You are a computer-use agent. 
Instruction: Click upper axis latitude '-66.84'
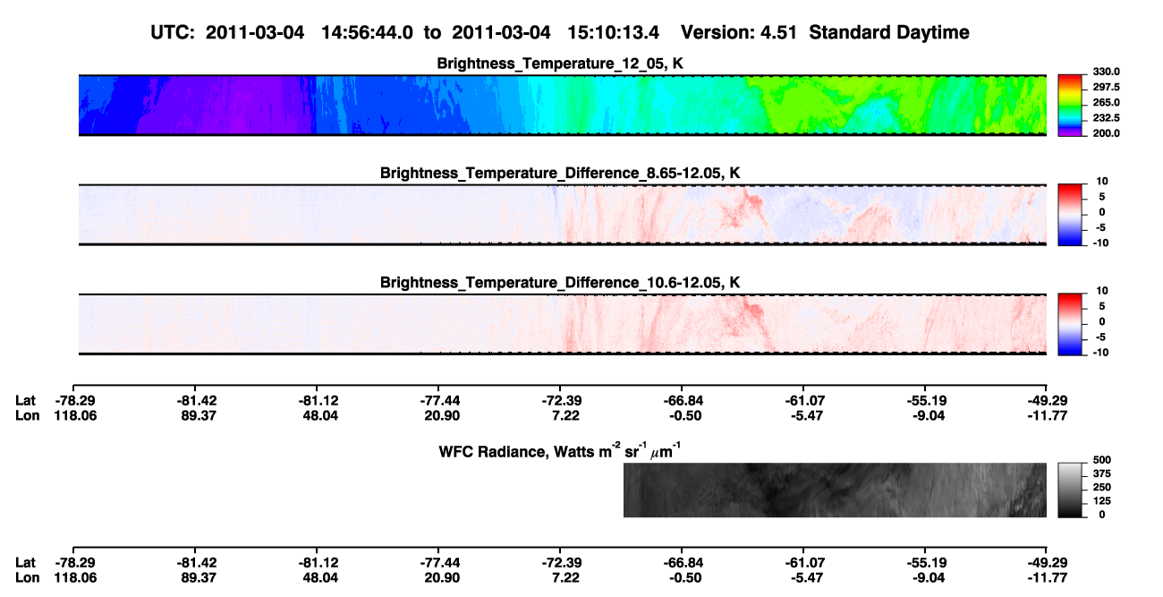[681, 400]
